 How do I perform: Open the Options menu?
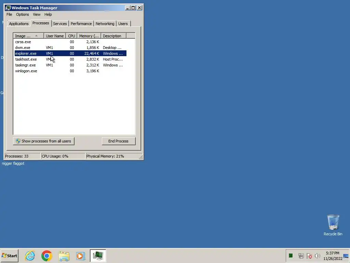22,14
